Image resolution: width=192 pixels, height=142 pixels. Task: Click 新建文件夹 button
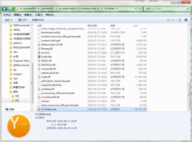[38, 20]
